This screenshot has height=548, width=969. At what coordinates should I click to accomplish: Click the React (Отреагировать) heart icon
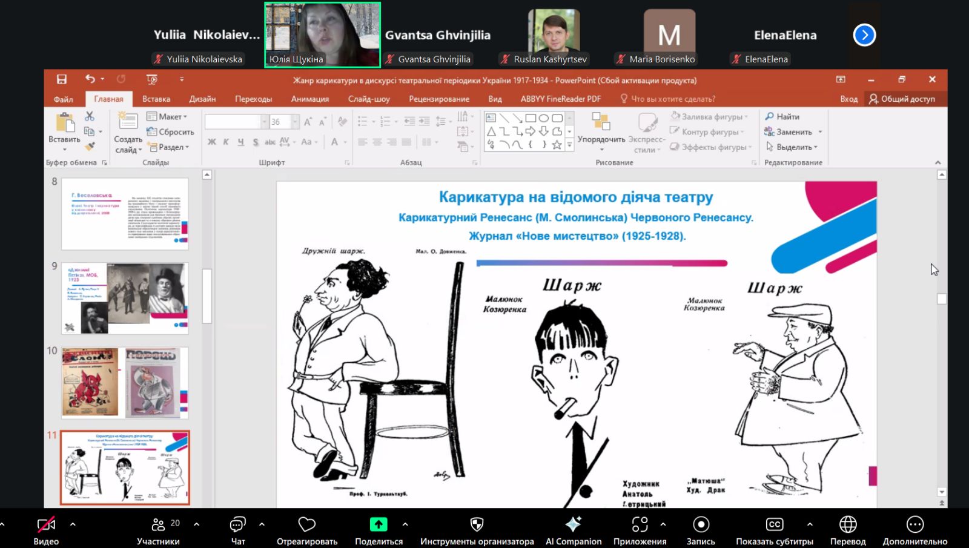click(307, 524)
